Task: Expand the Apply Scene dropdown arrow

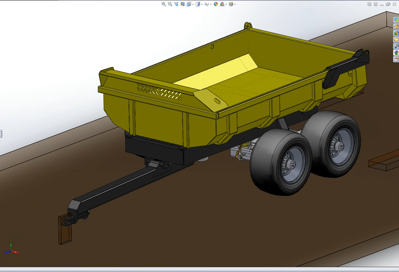Action: click(226, 4)
